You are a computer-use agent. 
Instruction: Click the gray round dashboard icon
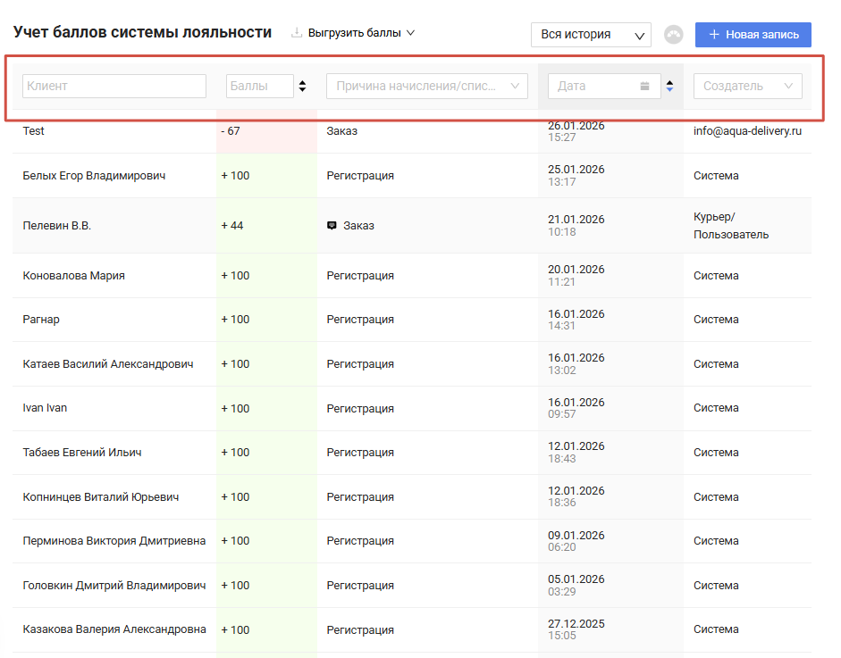(674, 35)
